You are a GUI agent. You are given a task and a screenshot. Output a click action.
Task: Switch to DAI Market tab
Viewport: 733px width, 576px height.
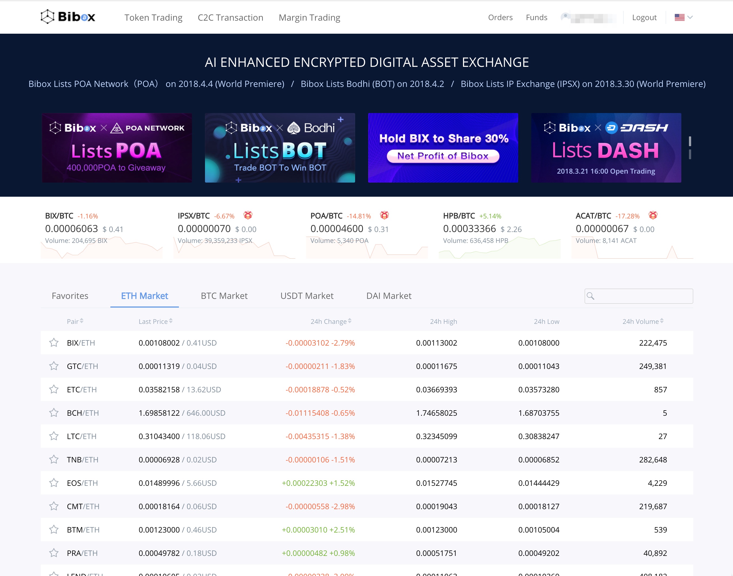(389, 296)
